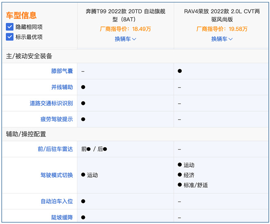
Task: Click 奔腾T99's 运动 driving mode value
Action: 90,175
